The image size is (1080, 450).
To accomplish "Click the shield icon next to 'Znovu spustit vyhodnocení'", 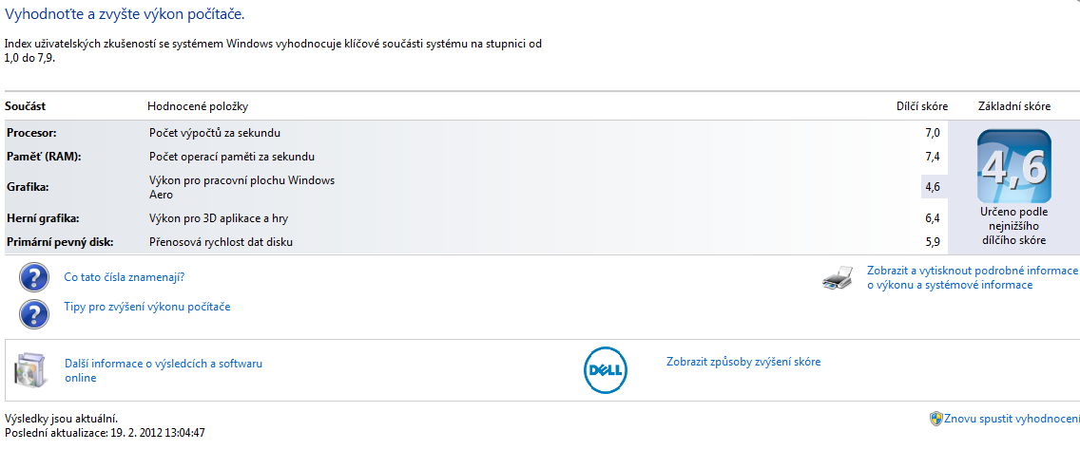I will tap(936, 419).
